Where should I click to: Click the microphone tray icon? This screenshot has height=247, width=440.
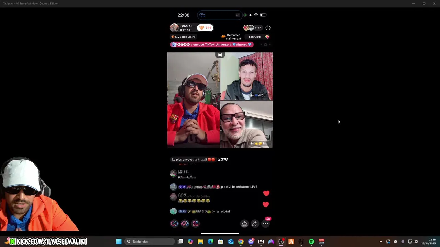coord(403,242)
